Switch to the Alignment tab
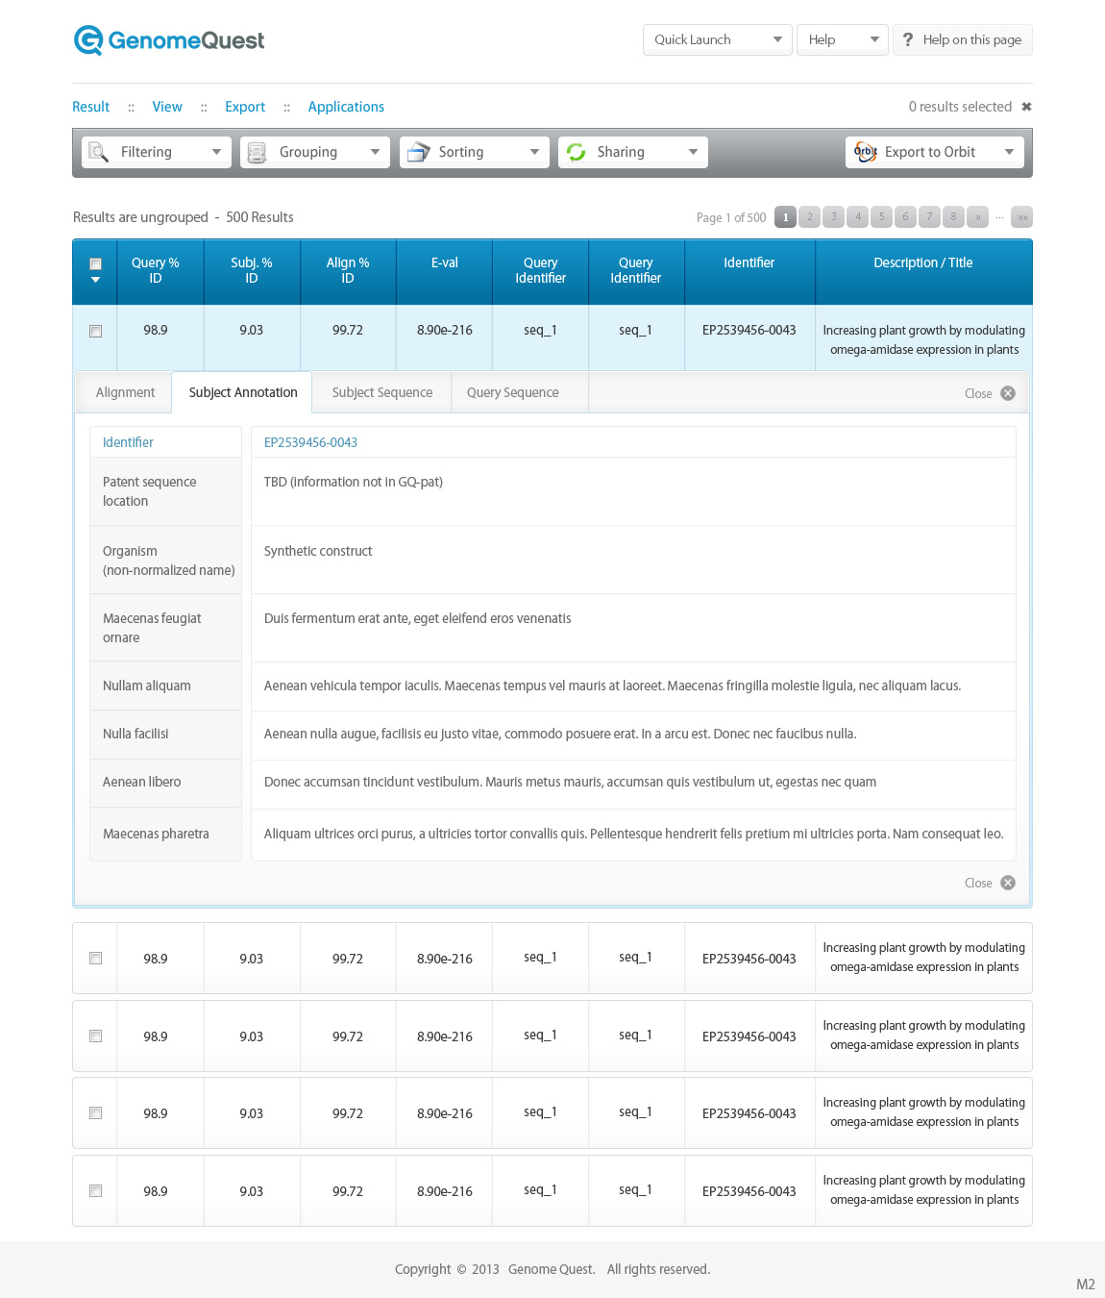The width and height of the screenshot is (1105, 1298). coord(125,392)
